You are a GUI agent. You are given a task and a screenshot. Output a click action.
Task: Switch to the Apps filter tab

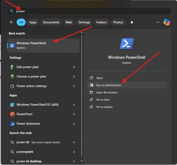point(33,22)
